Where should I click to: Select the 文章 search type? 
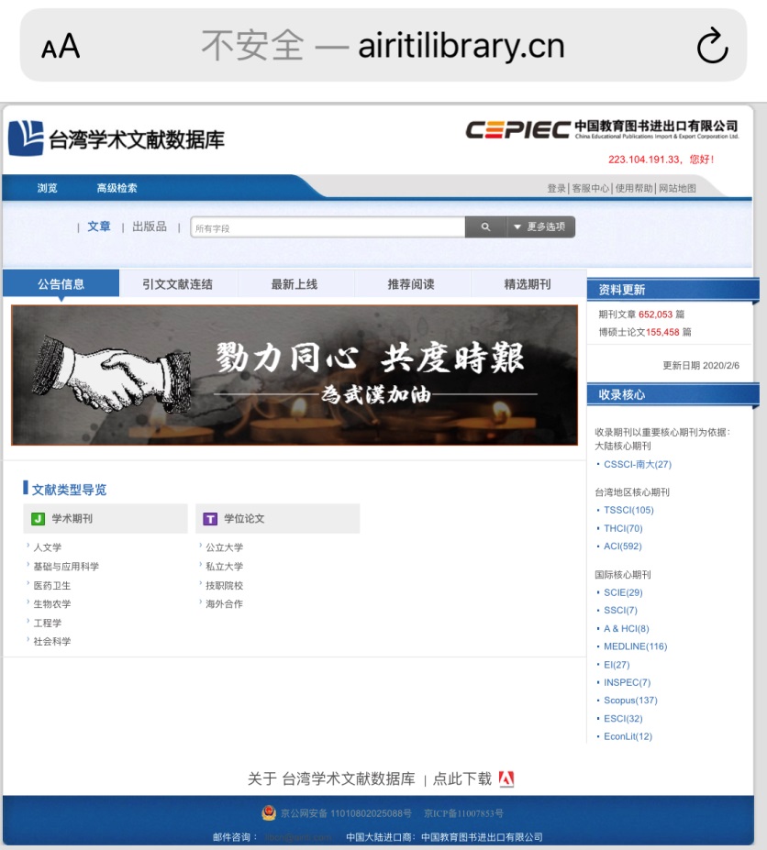click(99, 226)
